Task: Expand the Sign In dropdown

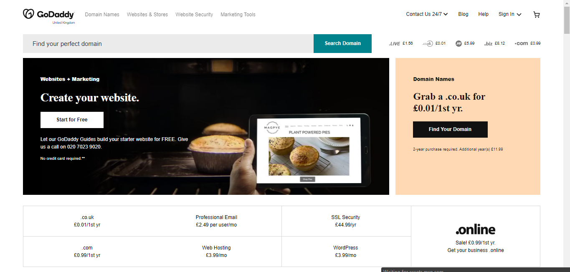Action: [x=510, y=14]
